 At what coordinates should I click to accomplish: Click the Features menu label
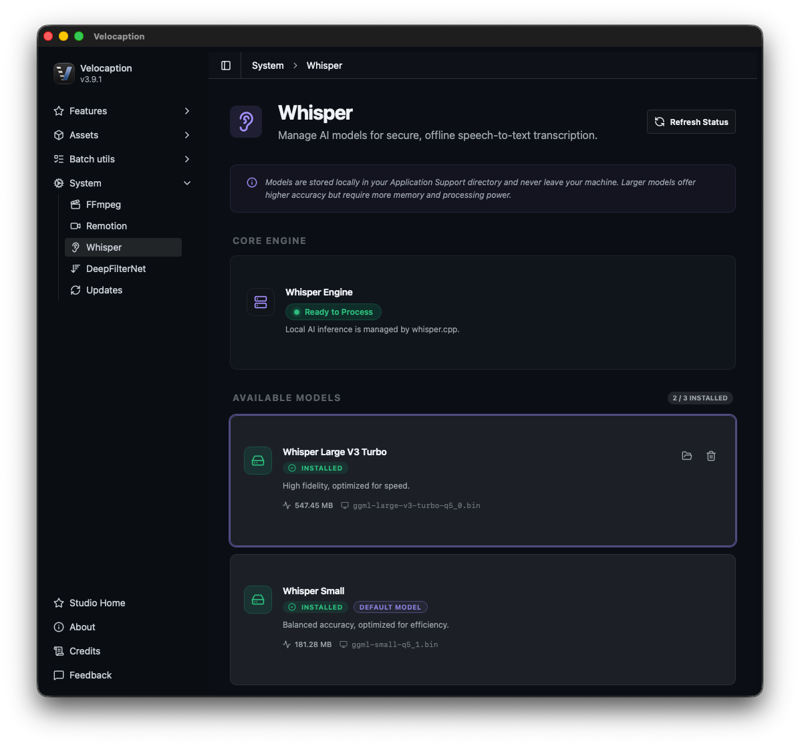click(88, 111)
